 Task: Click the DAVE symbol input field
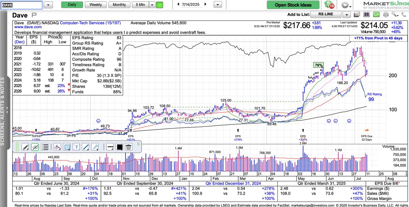(21, 5)
